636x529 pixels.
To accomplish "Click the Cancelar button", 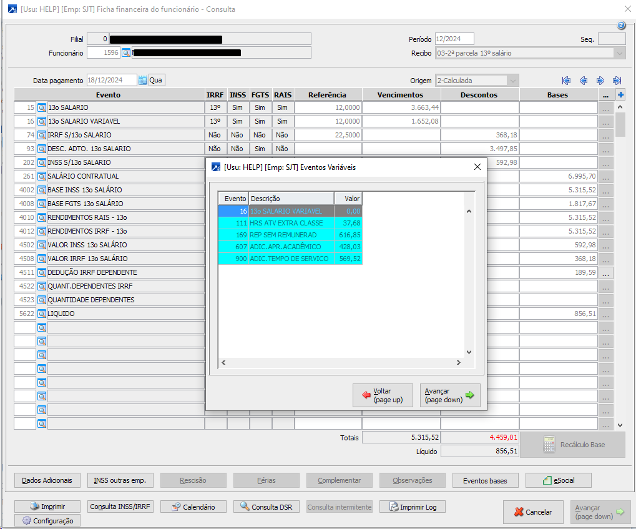I will pyautogui.click(x=533, y=512).
